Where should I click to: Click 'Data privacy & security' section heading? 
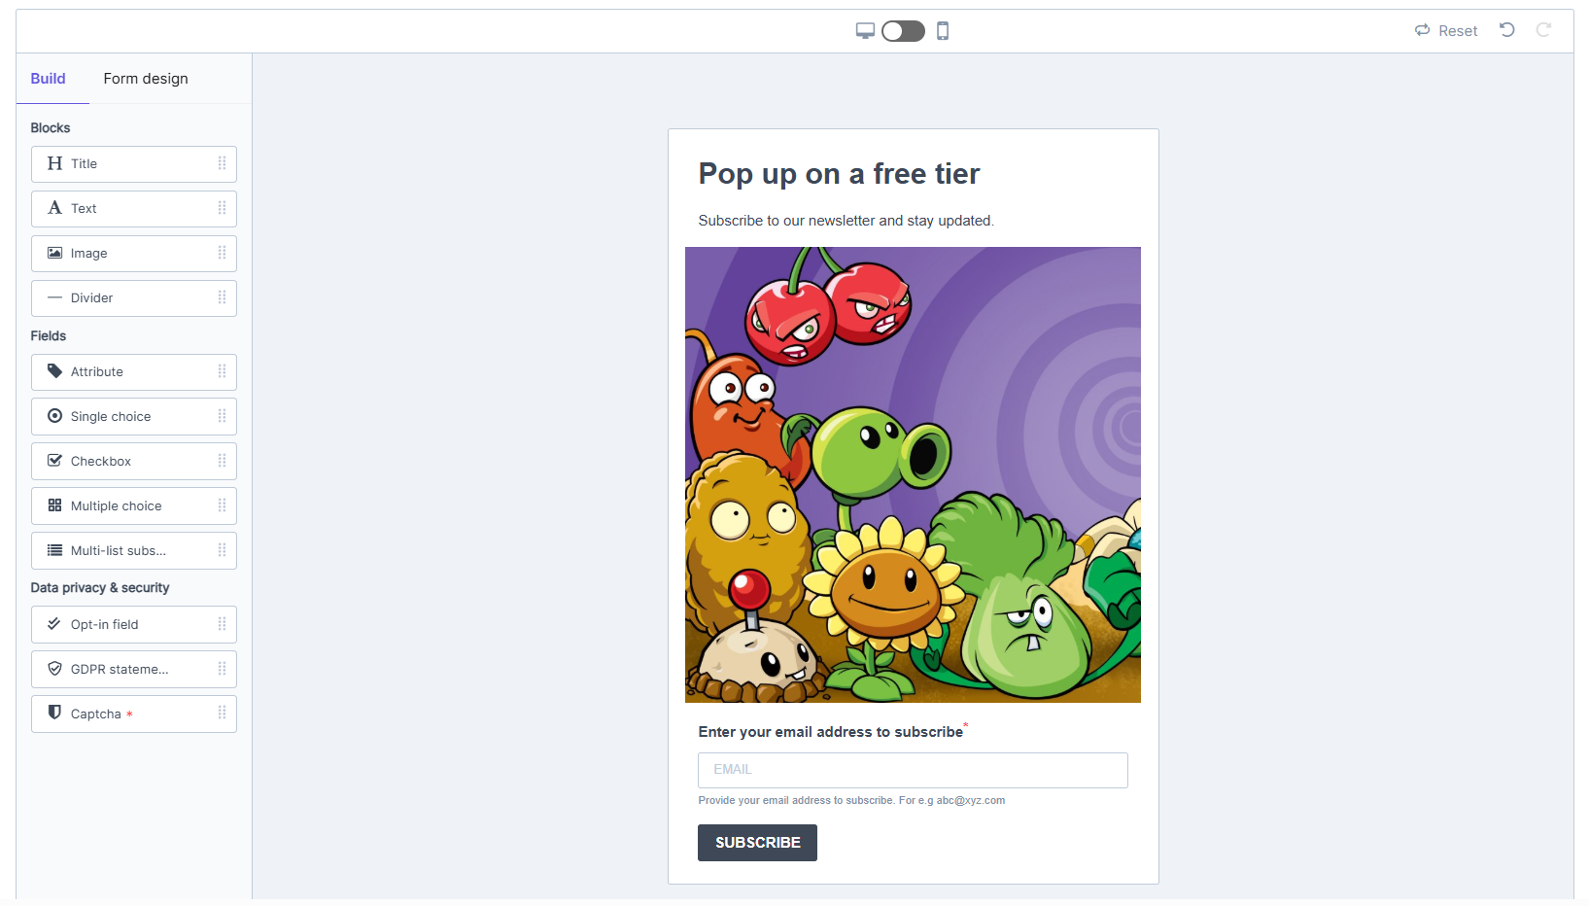[100, 588]
